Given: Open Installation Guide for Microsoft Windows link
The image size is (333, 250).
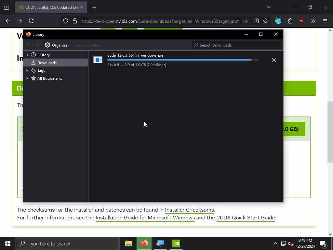Looking at the screenshot, I should (145, 218).
